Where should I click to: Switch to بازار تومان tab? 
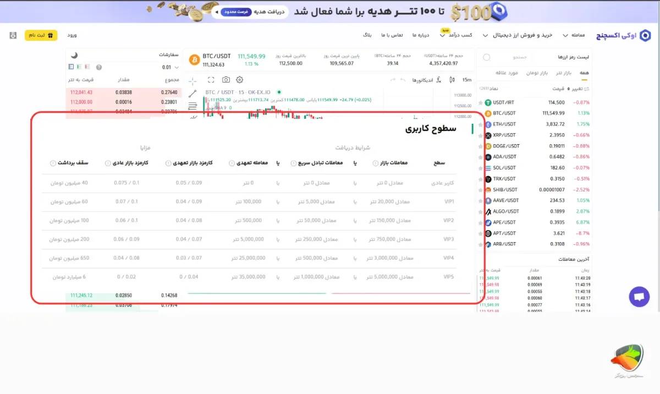(537, 73)
